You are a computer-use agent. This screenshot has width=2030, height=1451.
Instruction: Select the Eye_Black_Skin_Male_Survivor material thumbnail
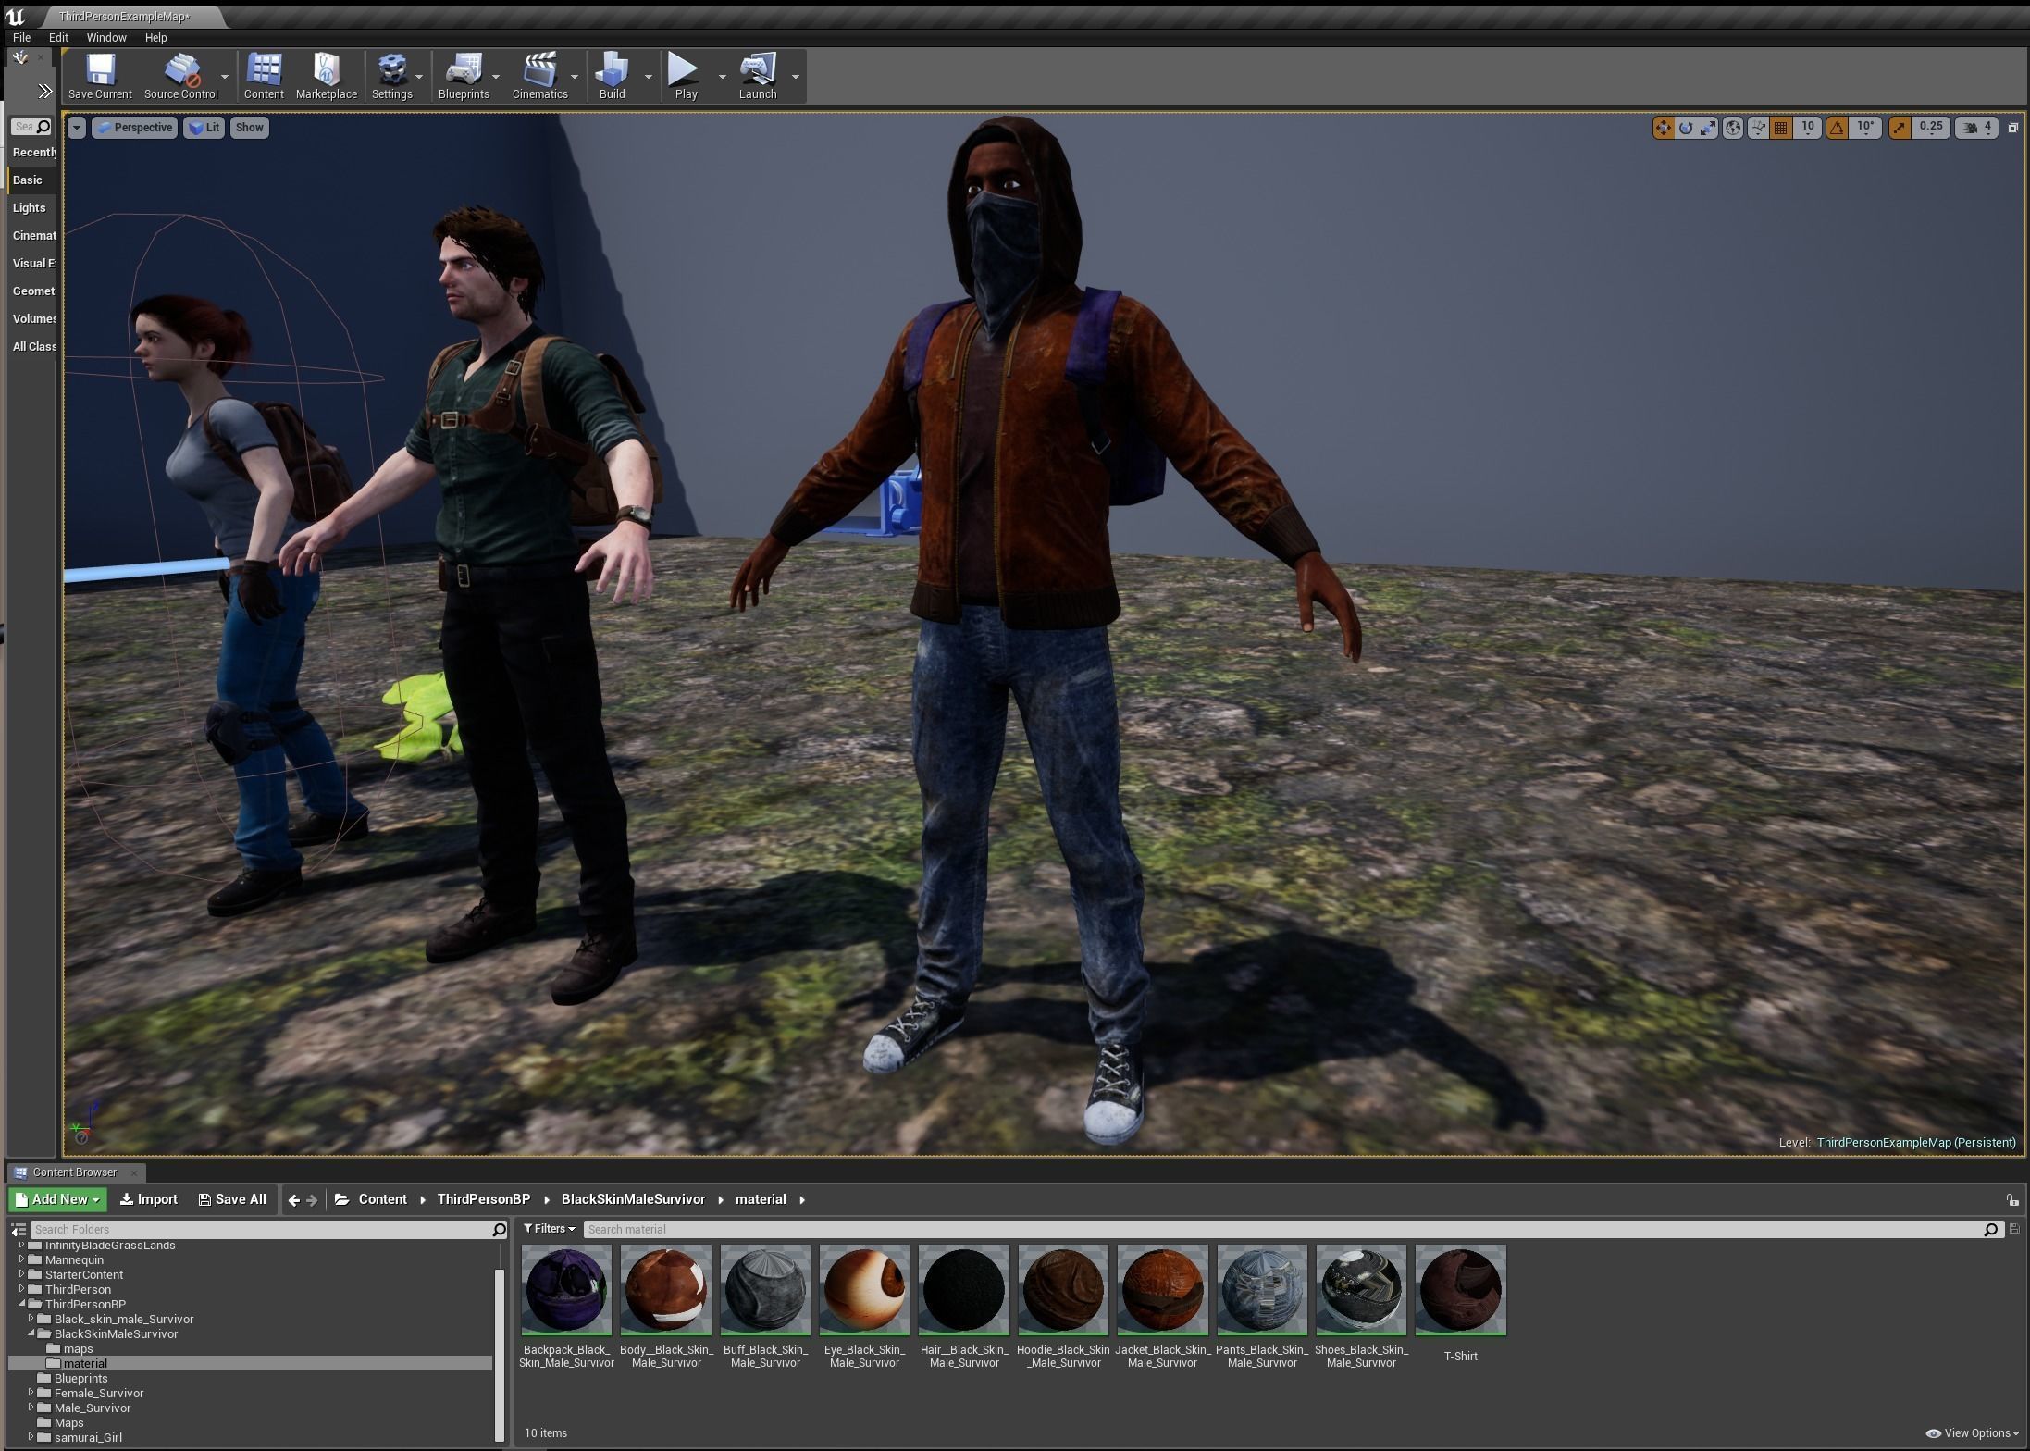point(864,1290)
